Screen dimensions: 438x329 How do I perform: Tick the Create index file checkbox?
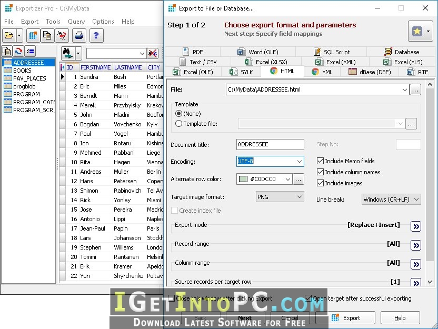175,211
